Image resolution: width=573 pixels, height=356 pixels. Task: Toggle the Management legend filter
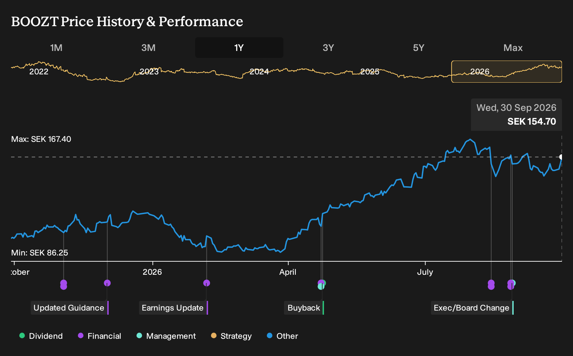click(x=166, y=336)
